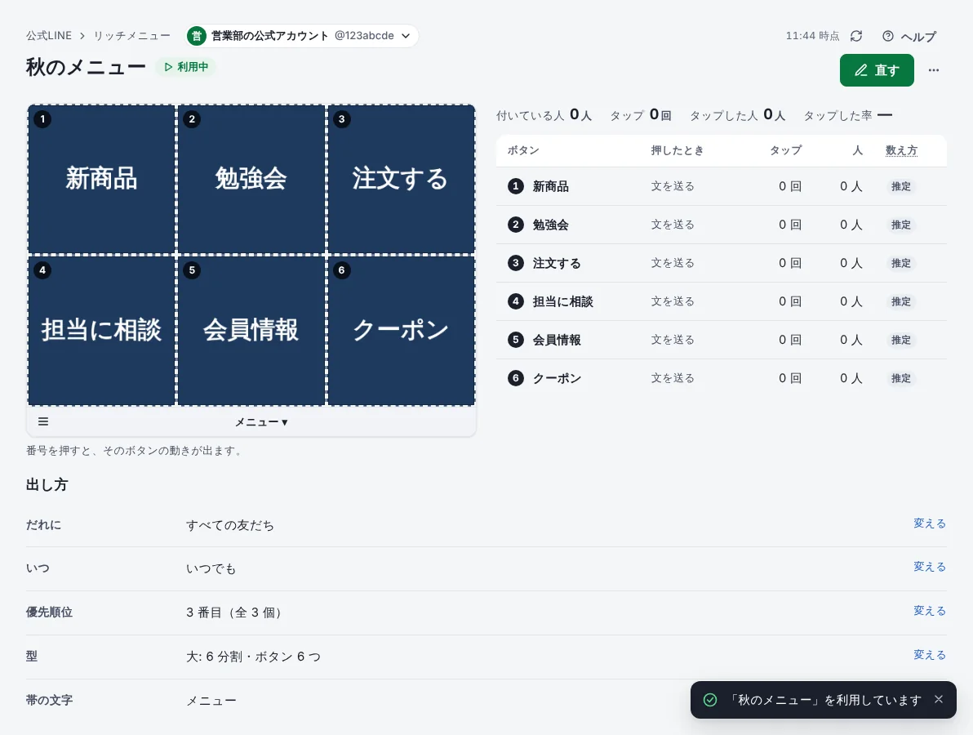Open the 営業部の公式アカウント account dropdown
Viewport: 973px width, 735px height.
click(302, 36)
